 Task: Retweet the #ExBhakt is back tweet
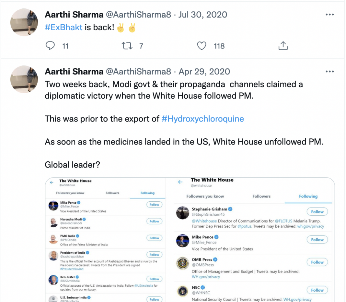[127, 46]
